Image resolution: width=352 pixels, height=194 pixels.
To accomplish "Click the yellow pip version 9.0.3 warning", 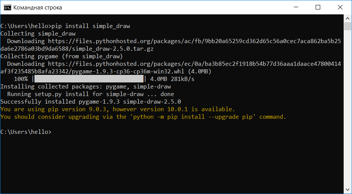I will [x=117, y=109].
